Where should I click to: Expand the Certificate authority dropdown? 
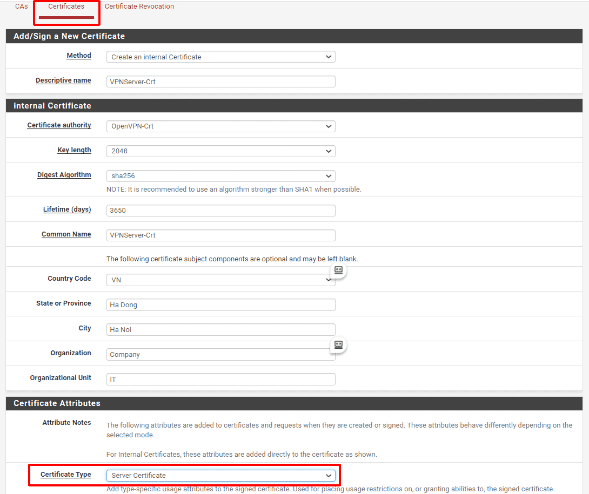220,126
